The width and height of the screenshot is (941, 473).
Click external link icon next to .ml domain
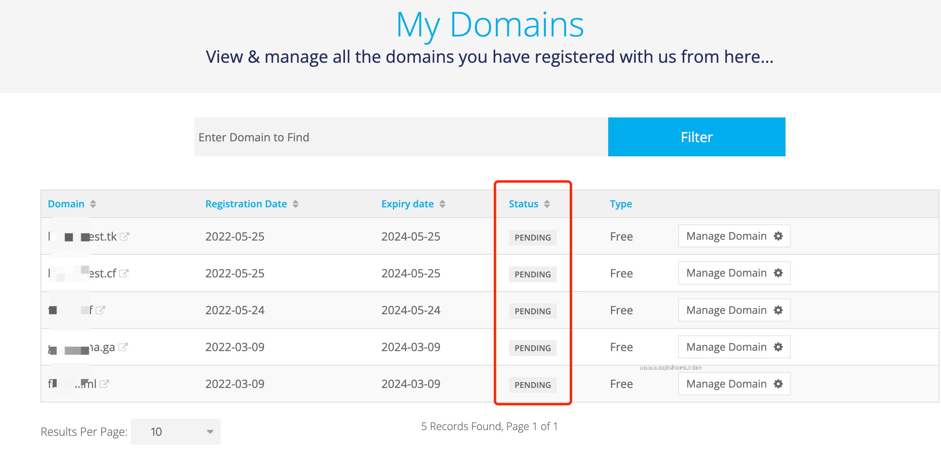coord(104,384)
